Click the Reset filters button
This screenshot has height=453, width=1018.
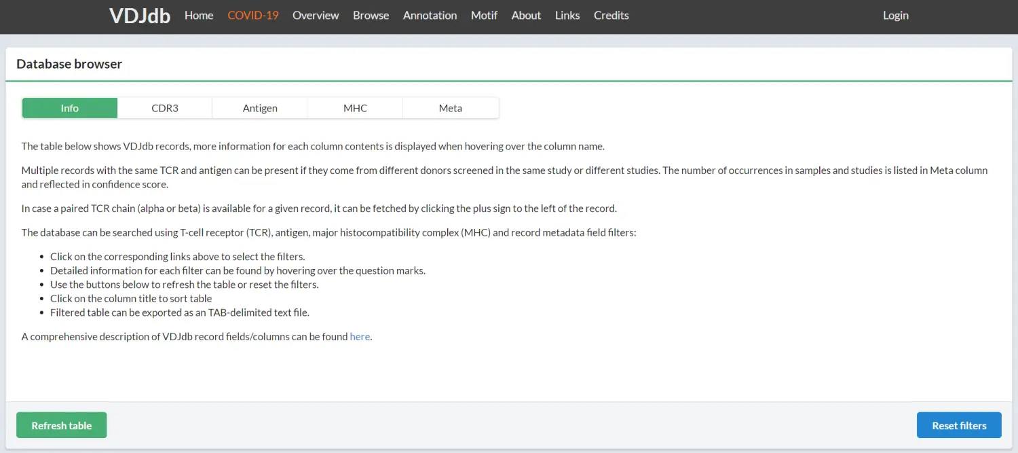click(x=959, y=425)
